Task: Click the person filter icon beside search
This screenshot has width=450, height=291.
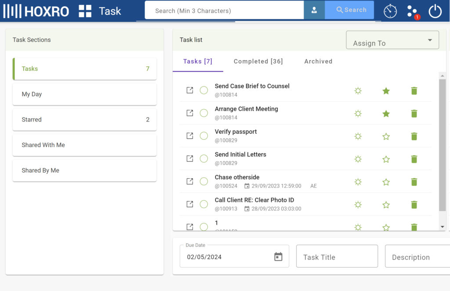Action: click(314, 10)
